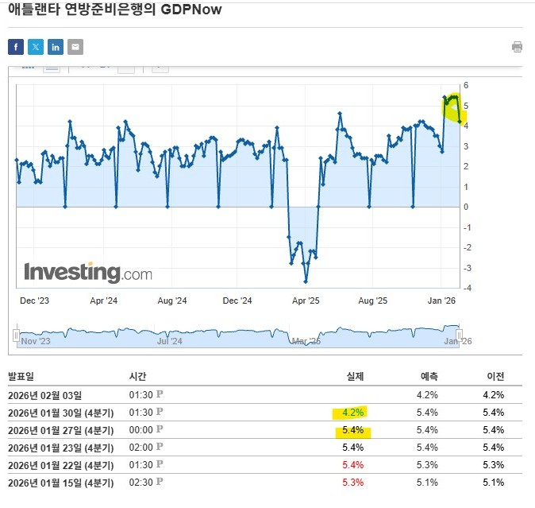This screenshot has height=508, width=535.
Task: Click the latest data point on the chart line
Action: (460, 122)
